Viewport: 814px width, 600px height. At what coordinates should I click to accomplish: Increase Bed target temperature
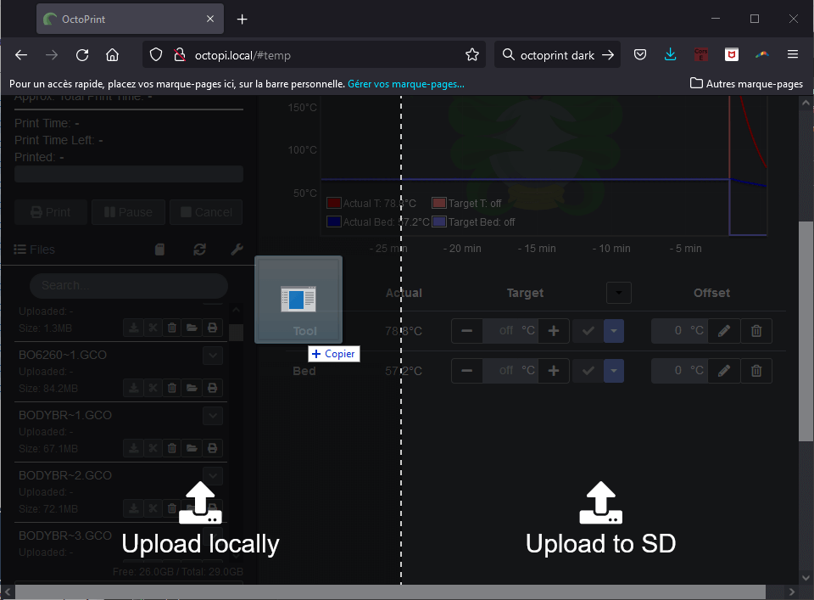pyautogui.click(x=554, y=371)
